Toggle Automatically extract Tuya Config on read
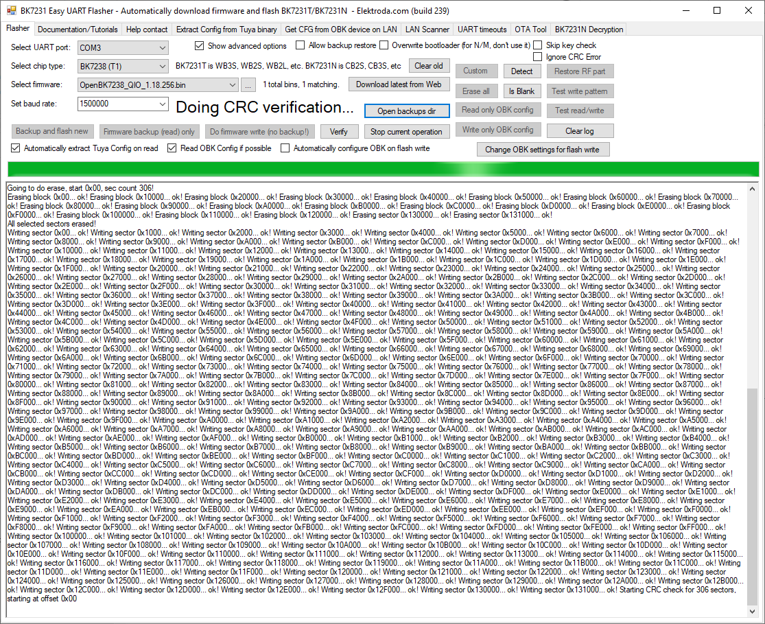 (x=16, y=148)
